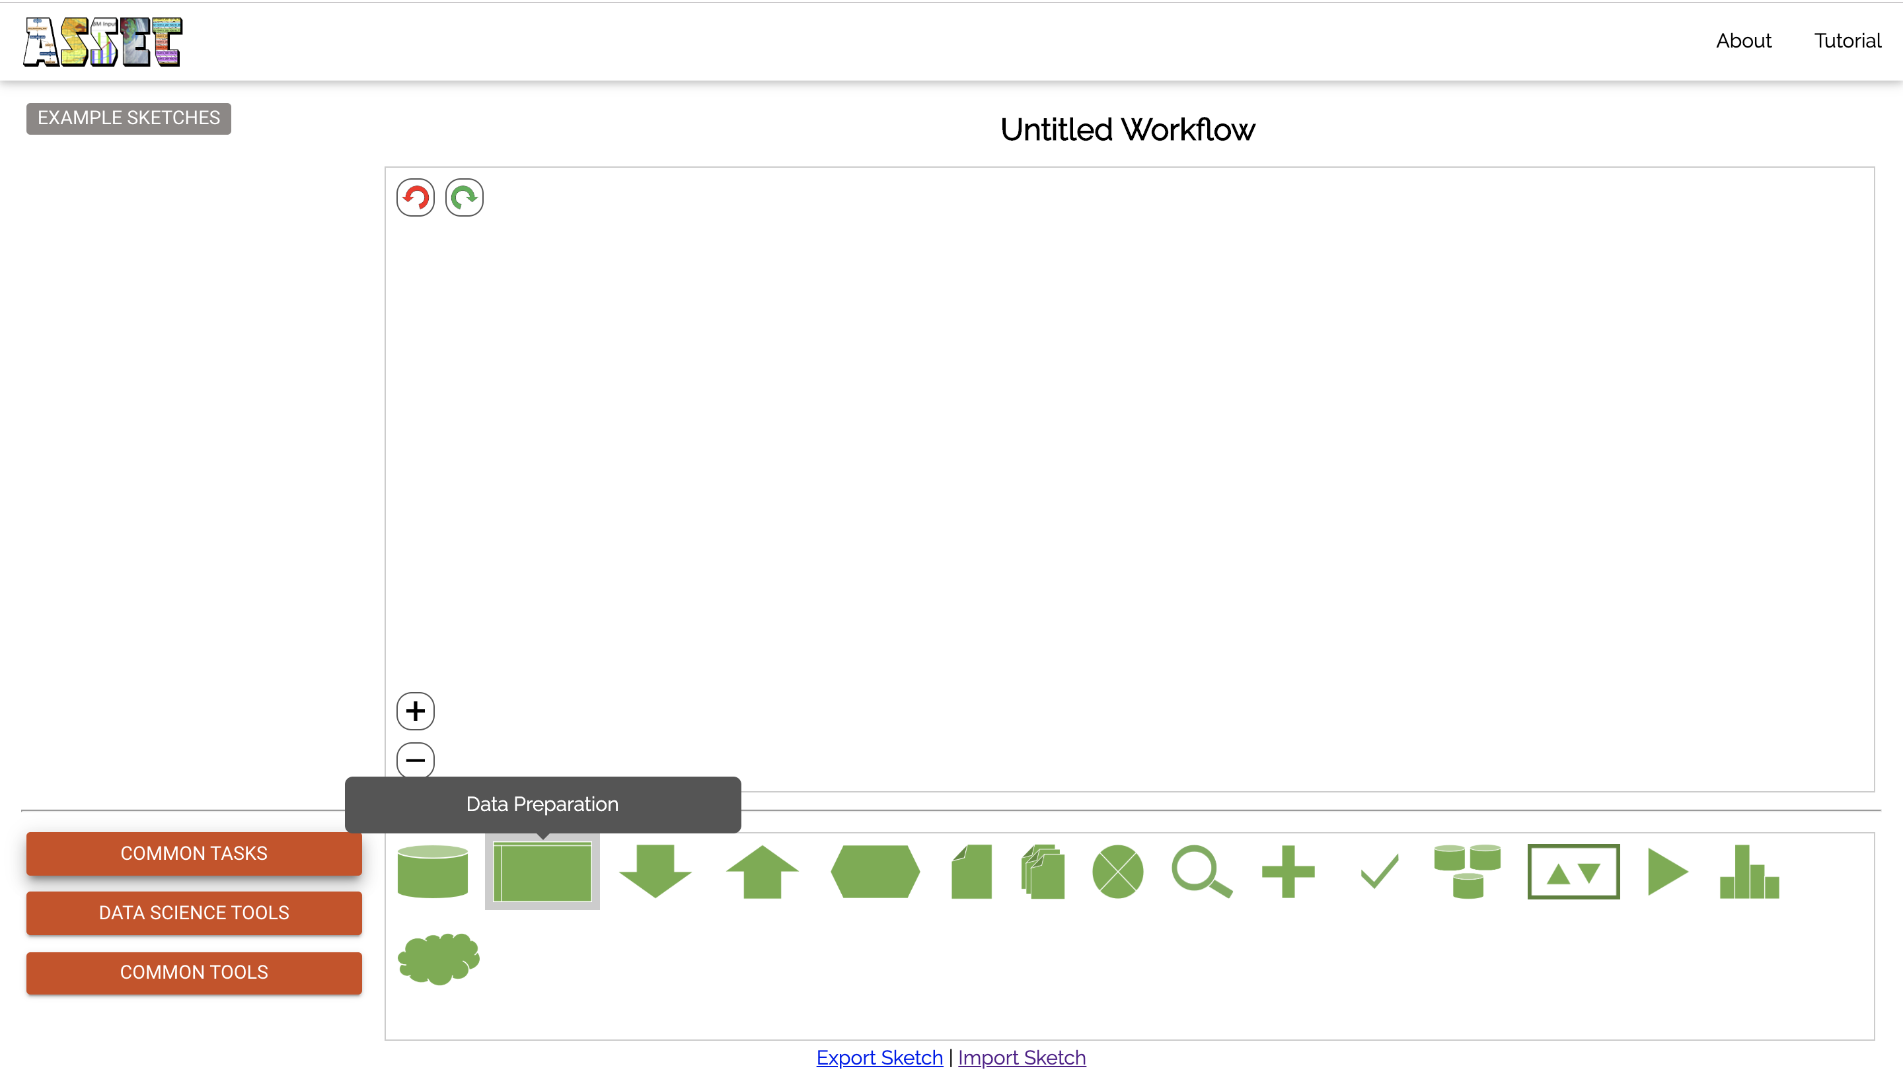Zoom in with the plus button
Viewport: 1903px width, 1087px height.
(x=415, y=711)
